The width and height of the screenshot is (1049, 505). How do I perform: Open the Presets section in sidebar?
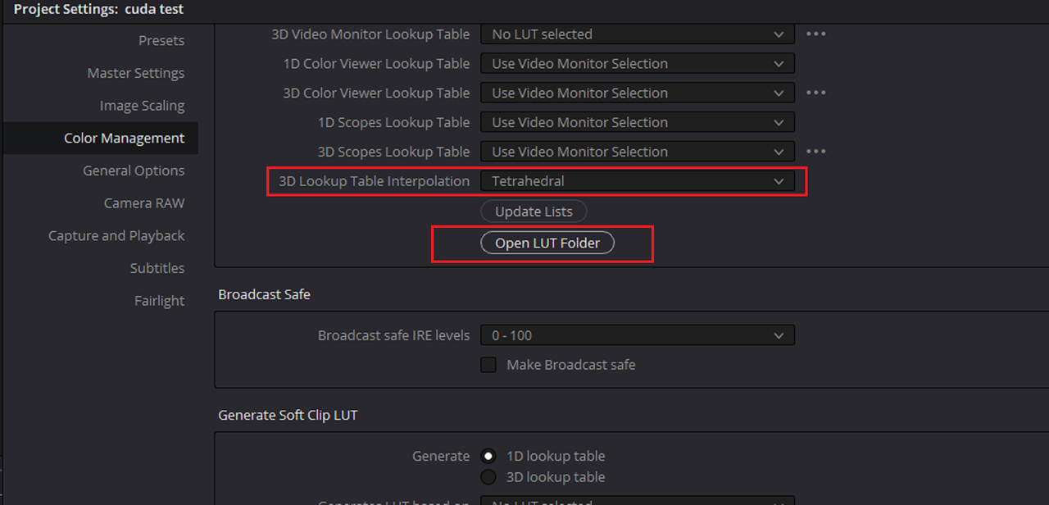(161, 41)
